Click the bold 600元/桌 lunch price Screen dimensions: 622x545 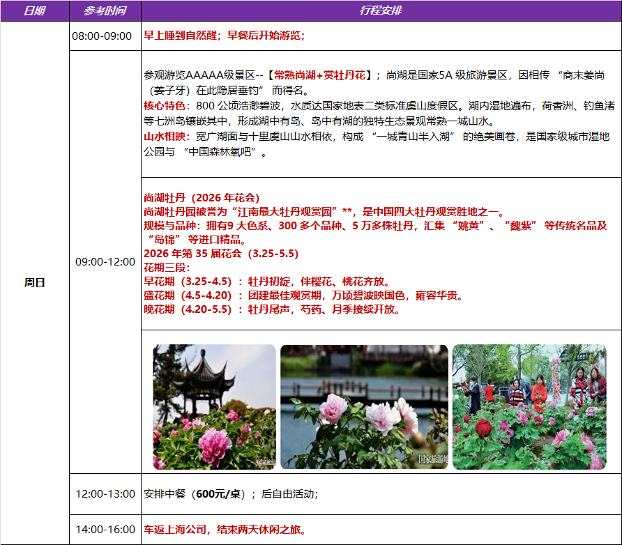pyautogui.click(x=219, y=494)
